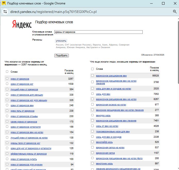This screenshot has height=170, width=179.
Task: Minimize the Chrome window
Action: point(151,3)
